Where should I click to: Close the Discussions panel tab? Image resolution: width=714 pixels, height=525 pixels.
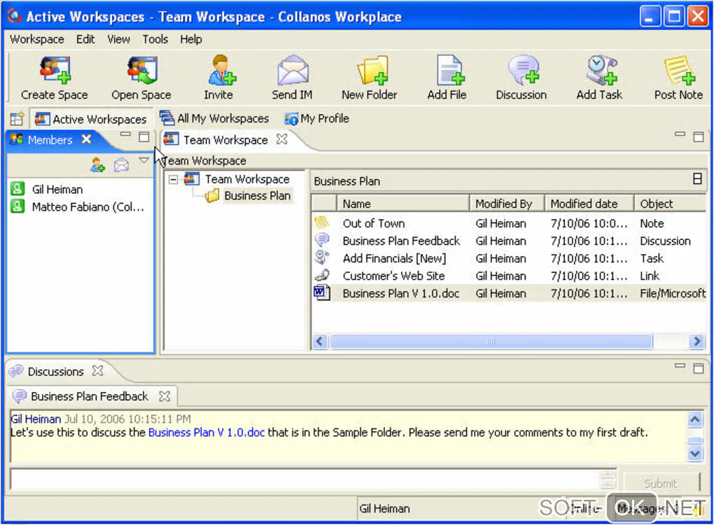97,371
